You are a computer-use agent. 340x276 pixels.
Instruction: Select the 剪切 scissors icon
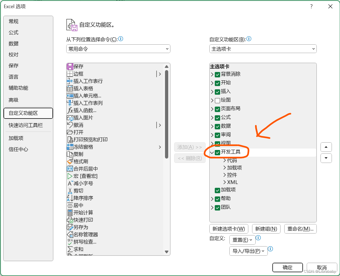[x=70, y=190]
